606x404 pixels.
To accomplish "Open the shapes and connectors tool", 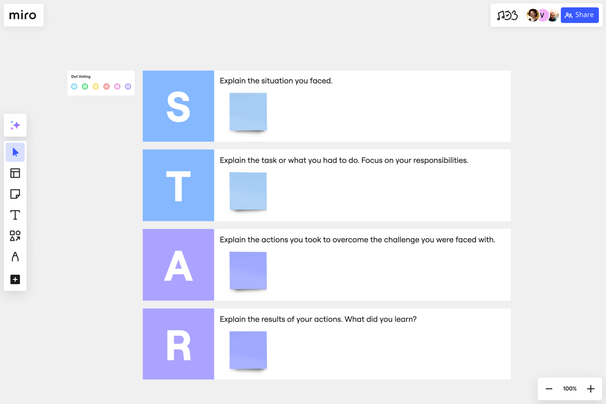I will 15,236.
